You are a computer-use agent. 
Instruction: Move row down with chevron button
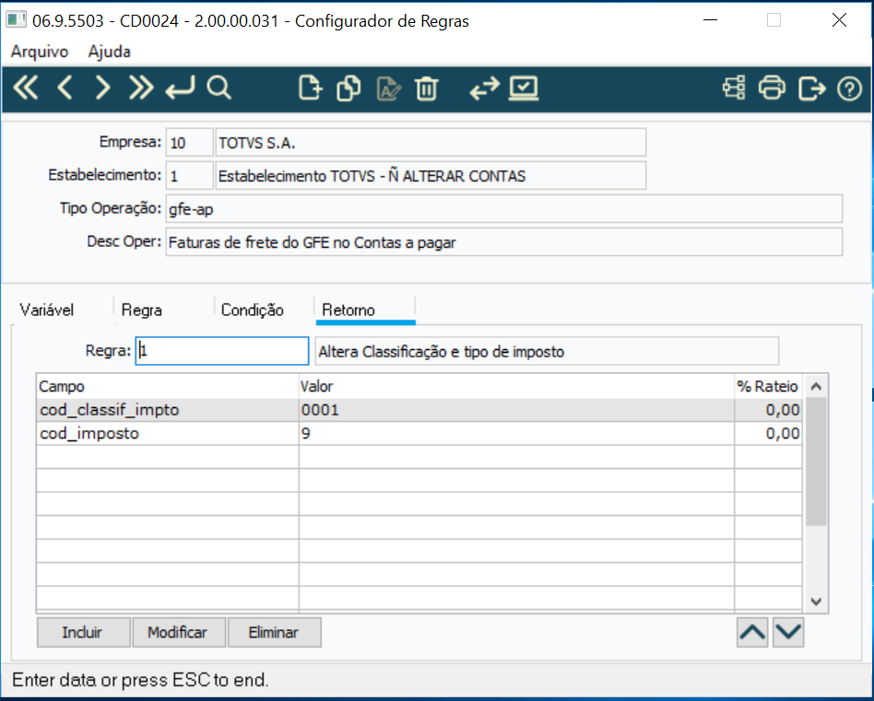click(x=788, y=632)
